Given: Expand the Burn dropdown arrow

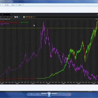Looking at the screenshot, I should pyautogui.click(x=16, y=5).
